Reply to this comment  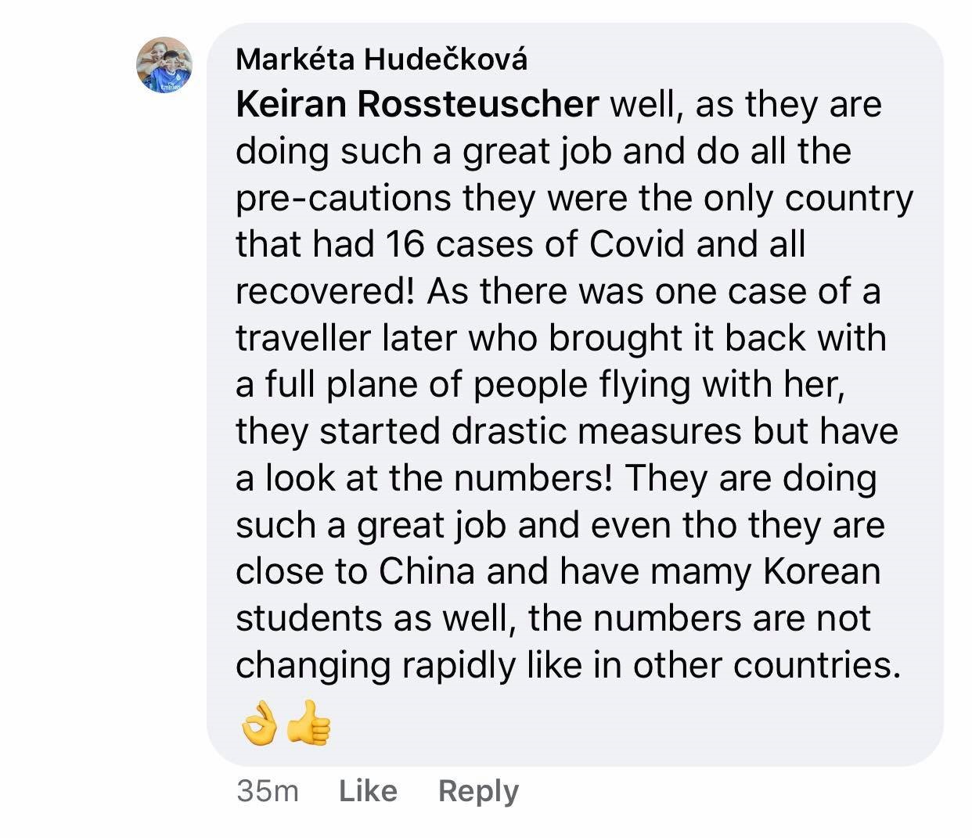[x=478, y=791]
